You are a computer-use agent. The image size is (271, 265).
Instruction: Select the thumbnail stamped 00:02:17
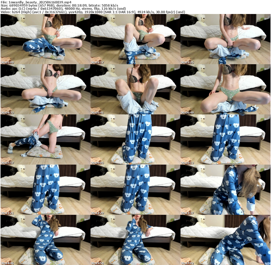[135, 39]
